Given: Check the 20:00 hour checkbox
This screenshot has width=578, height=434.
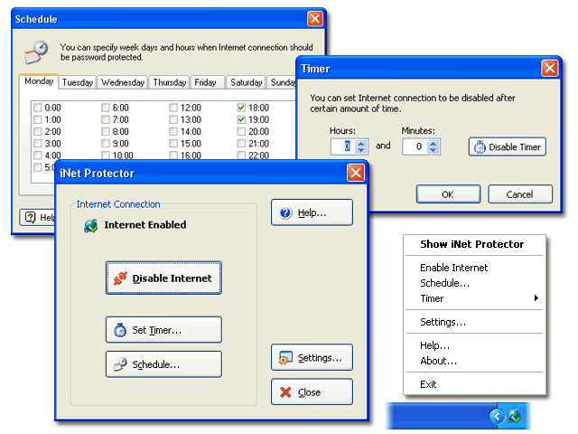Looking at the screenshot, I should click(x=241, y=131).
